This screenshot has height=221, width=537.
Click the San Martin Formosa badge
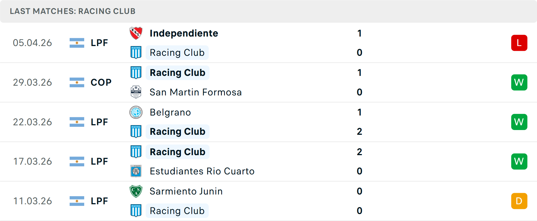click(x=136, y=92)
